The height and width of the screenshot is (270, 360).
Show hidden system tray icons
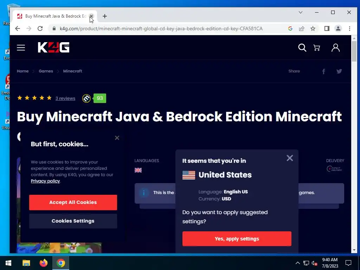297,263
